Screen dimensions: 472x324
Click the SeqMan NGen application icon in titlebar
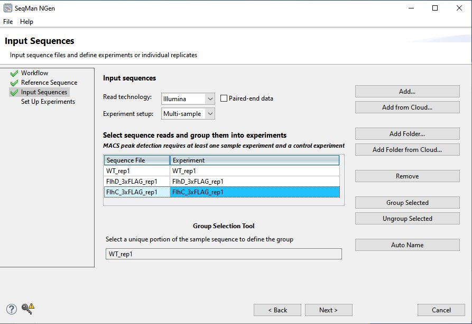coord(7,8)
